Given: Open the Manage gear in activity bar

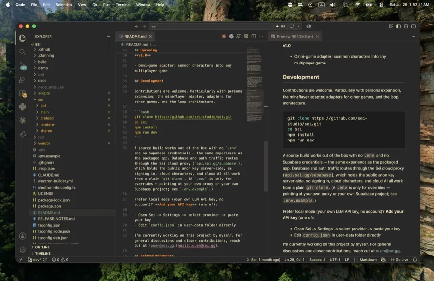Looking at the screenshot, I should pyautogui.click(x=22, y=250).
